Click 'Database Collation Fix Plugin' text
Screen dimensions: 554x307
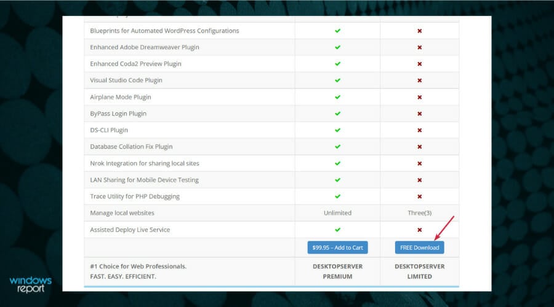pyautogui.click(x=131, y=147)
